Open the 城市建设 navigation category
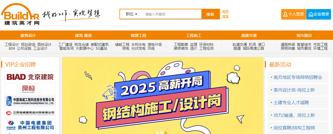Viewport: 333px width, 134px height. pos(304,35)
